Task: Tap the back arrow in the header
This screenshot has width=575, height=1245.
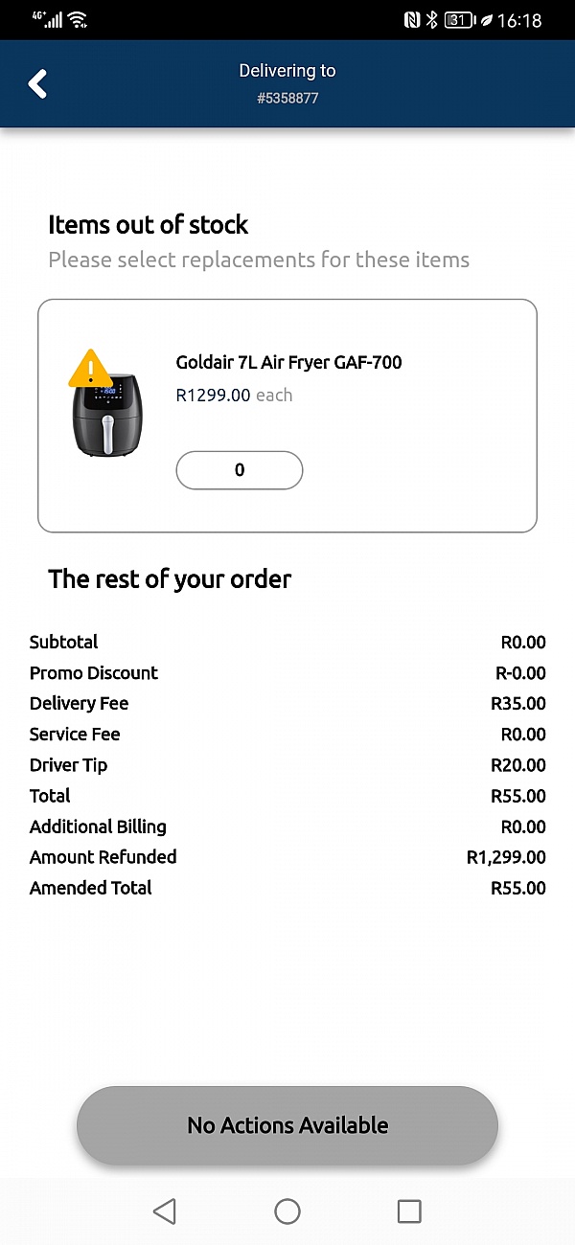Action: (x=37, y=83)
